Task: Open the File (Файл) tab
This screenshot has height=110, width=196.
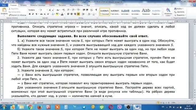Action: pyautogui.click(x=4, y=5)
